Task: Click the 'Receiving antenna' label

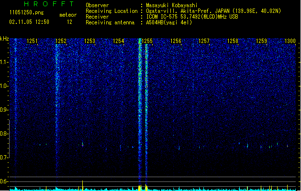Action: click(x=110, y=22)
